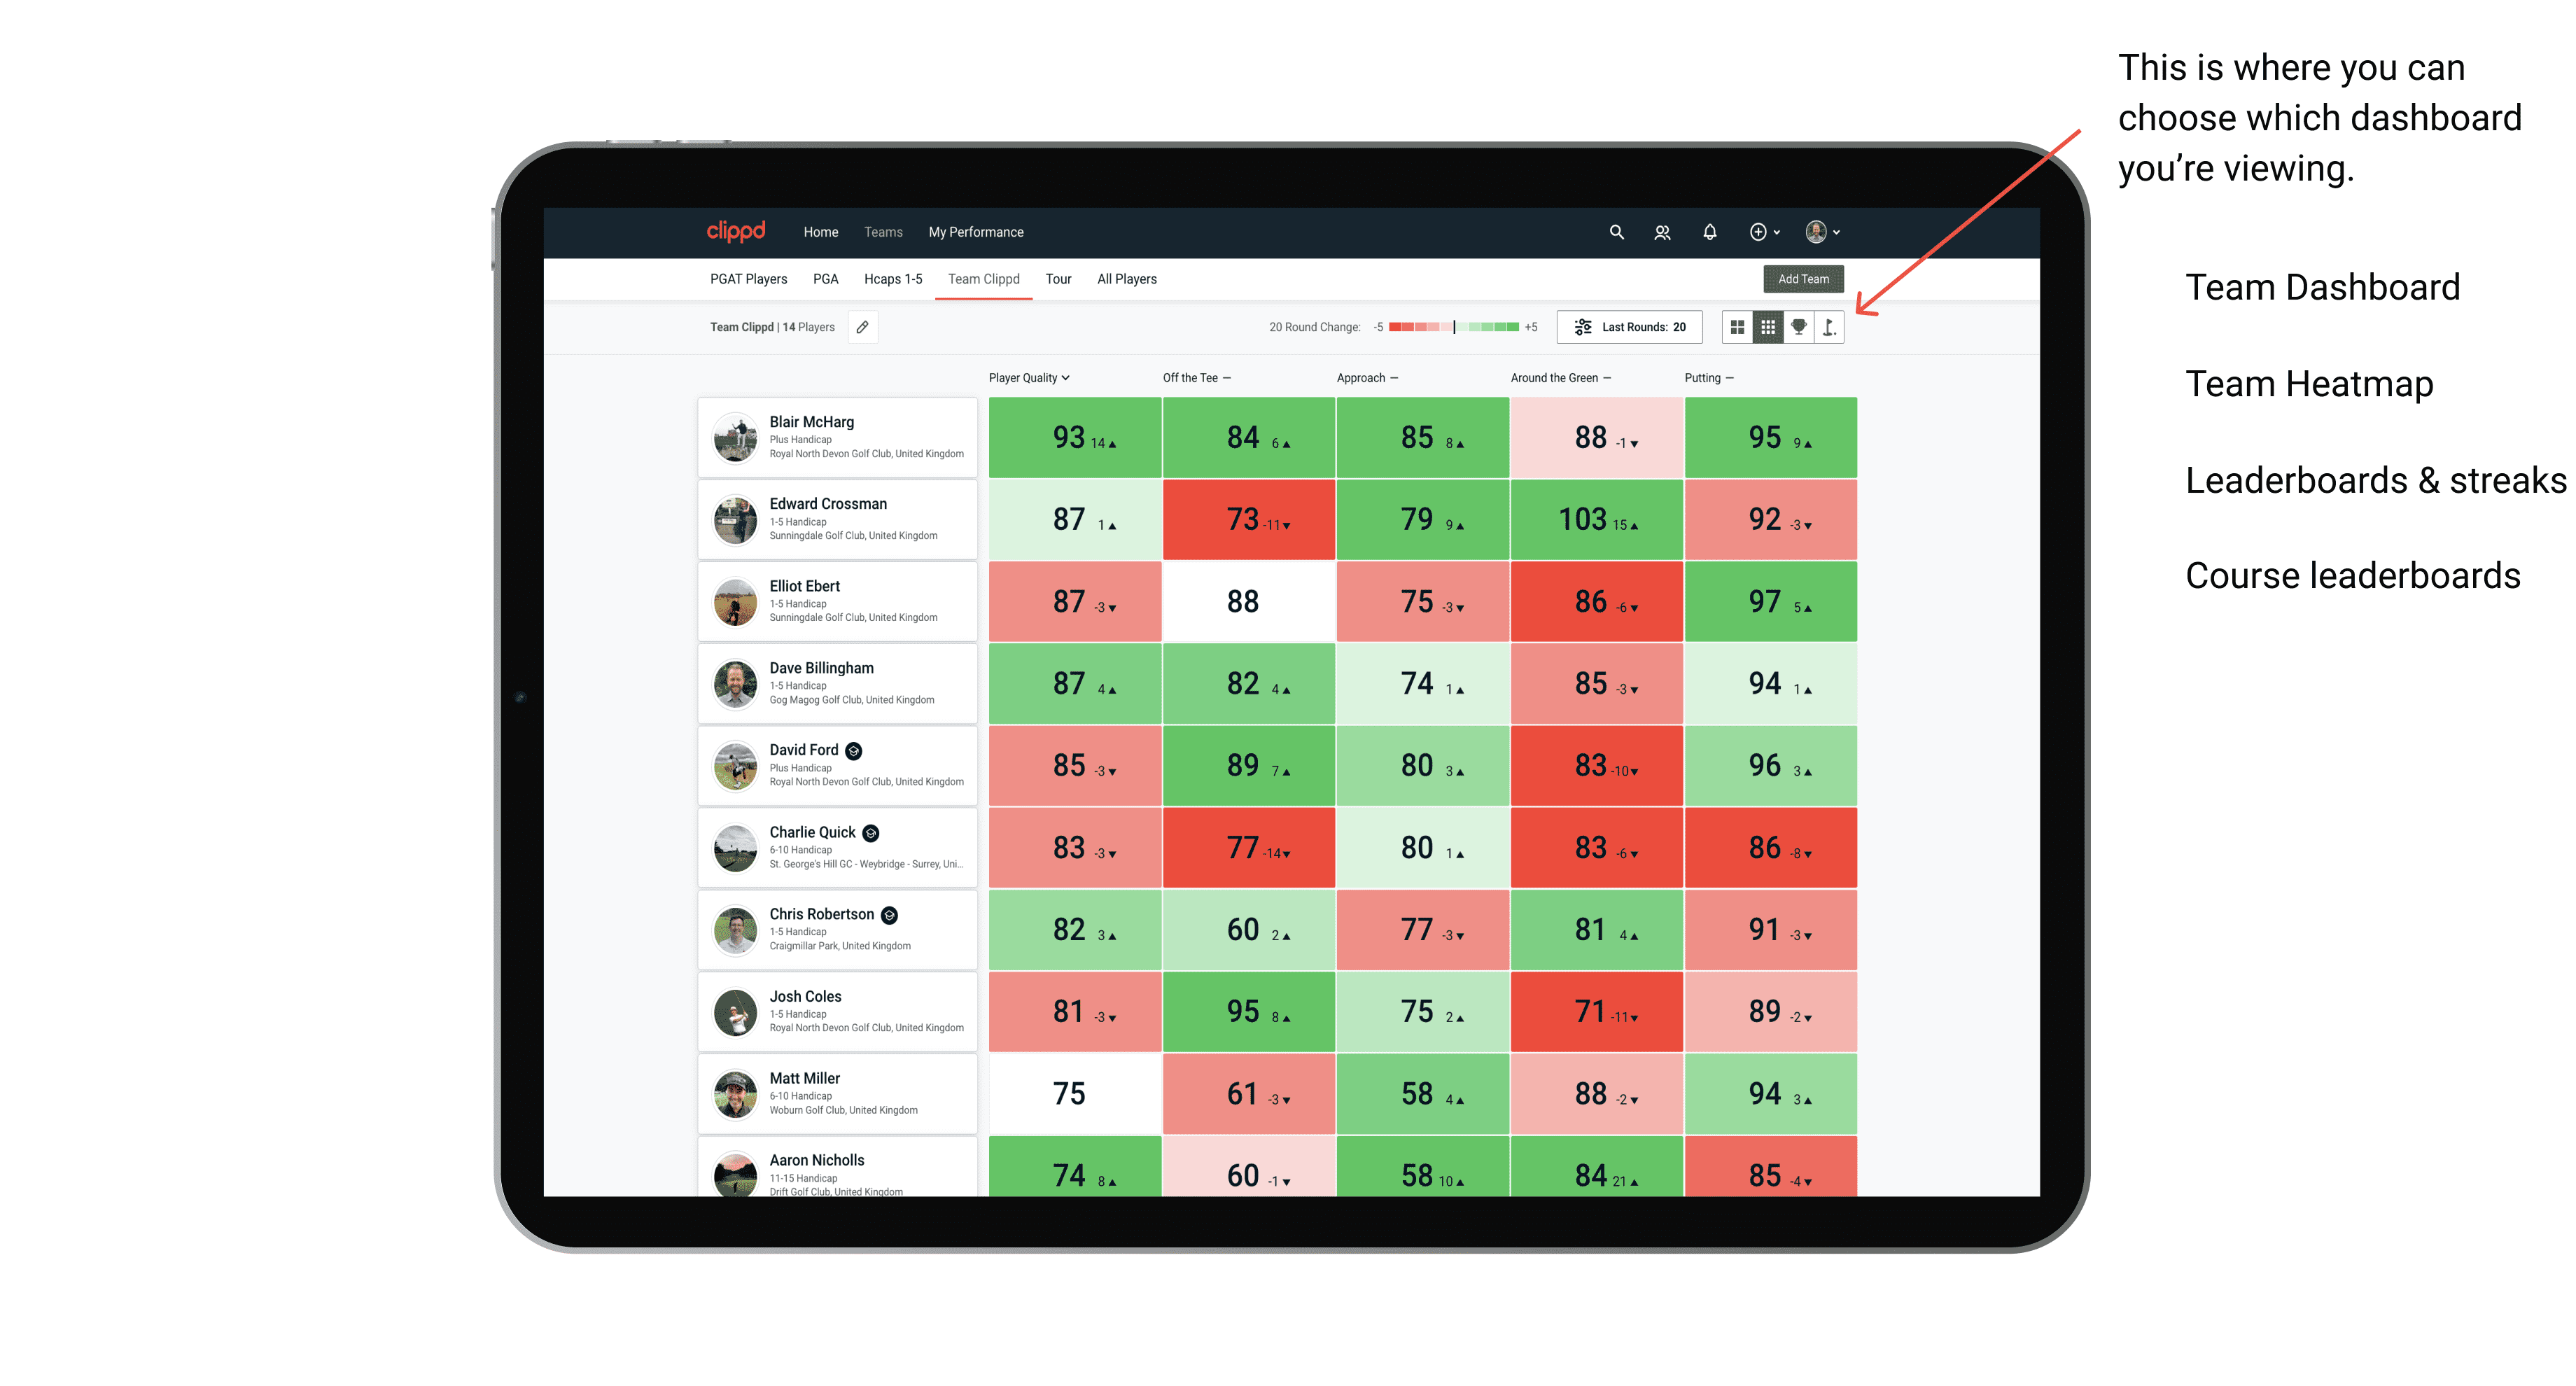This screenshot has width=2576, height=1386.
Task: Select the course leaderboards icon
Action: (x=1841, y=332)
